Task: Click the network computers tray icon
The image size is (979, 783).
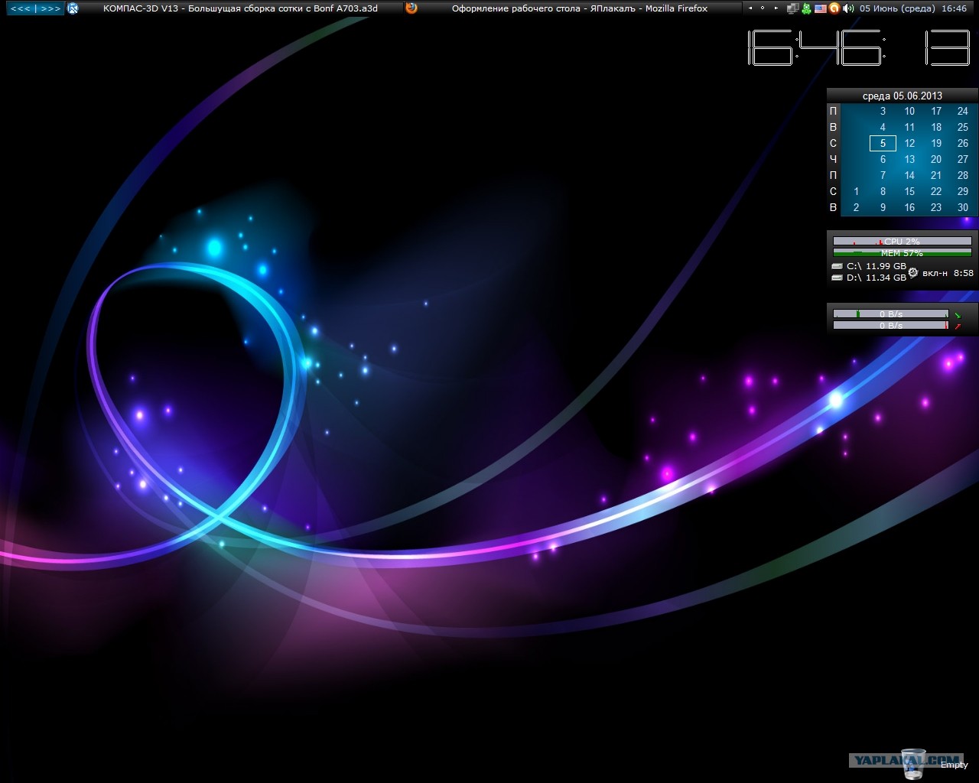Action: coord(793,8)
